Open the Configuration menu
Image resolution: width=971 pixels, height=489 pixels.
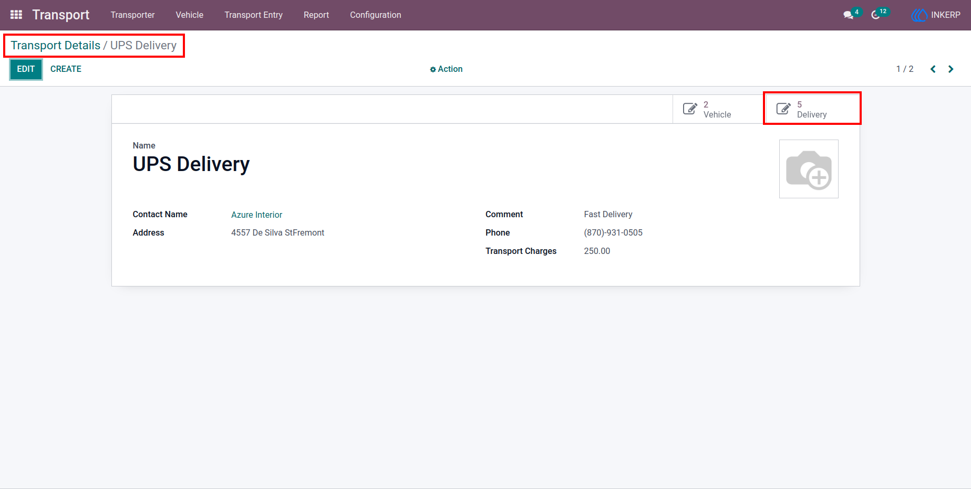(376, 15)
